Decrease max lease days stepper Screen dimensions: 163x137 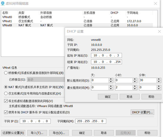click(x=111, y=89)
